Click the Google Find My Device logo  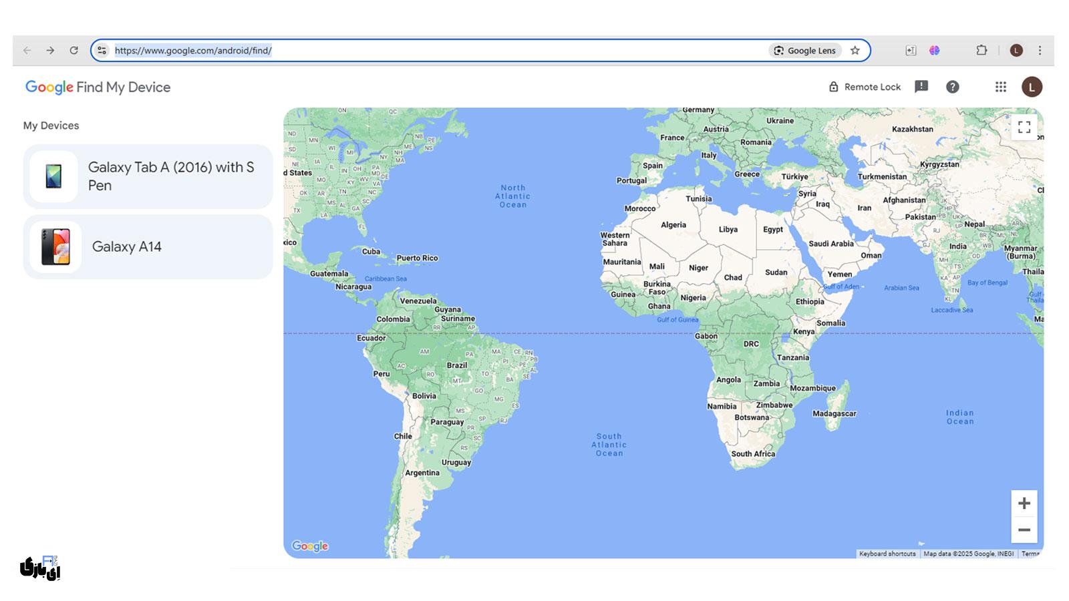pyautogui.click(x=98, y=87)
